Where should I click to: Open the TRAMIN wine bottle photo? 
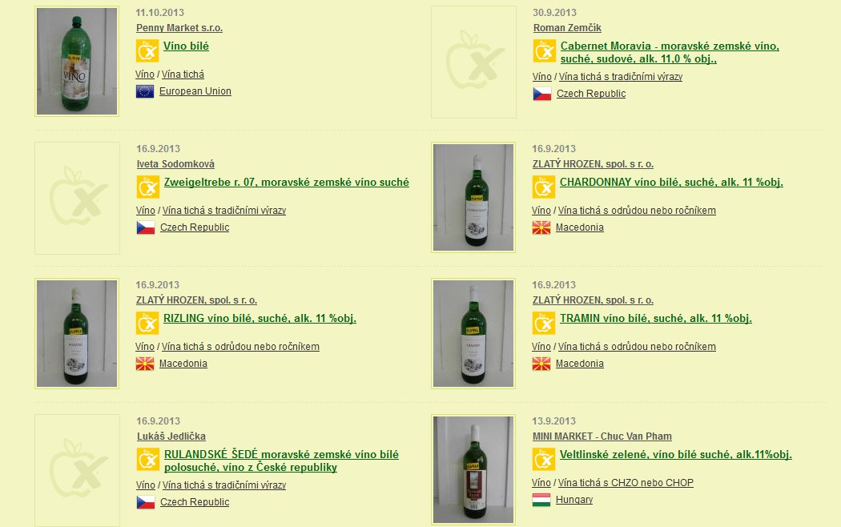point(473,333)
